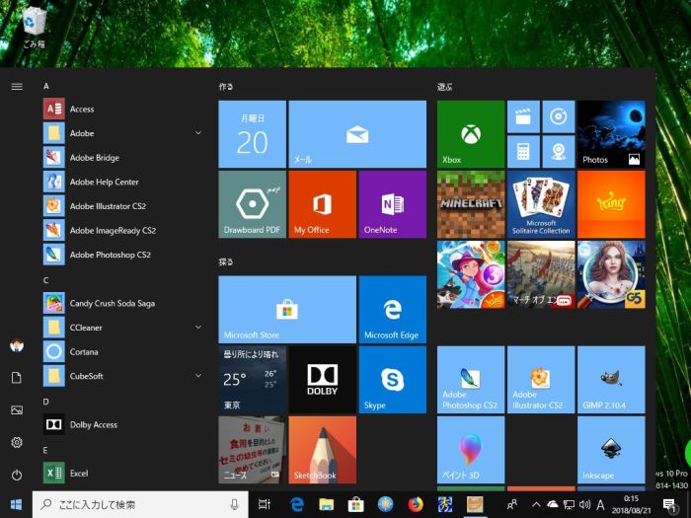Launch the GIMP 2.10.4 tile
Image resolution: width=691 pixels, height=518 pixels.
(x=611, y=379)
